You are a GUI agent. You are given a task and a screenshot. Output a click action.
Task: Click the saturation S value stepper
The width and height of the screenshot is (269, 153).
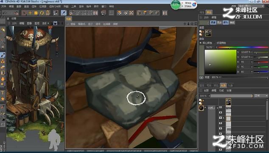tap(252, 52)
